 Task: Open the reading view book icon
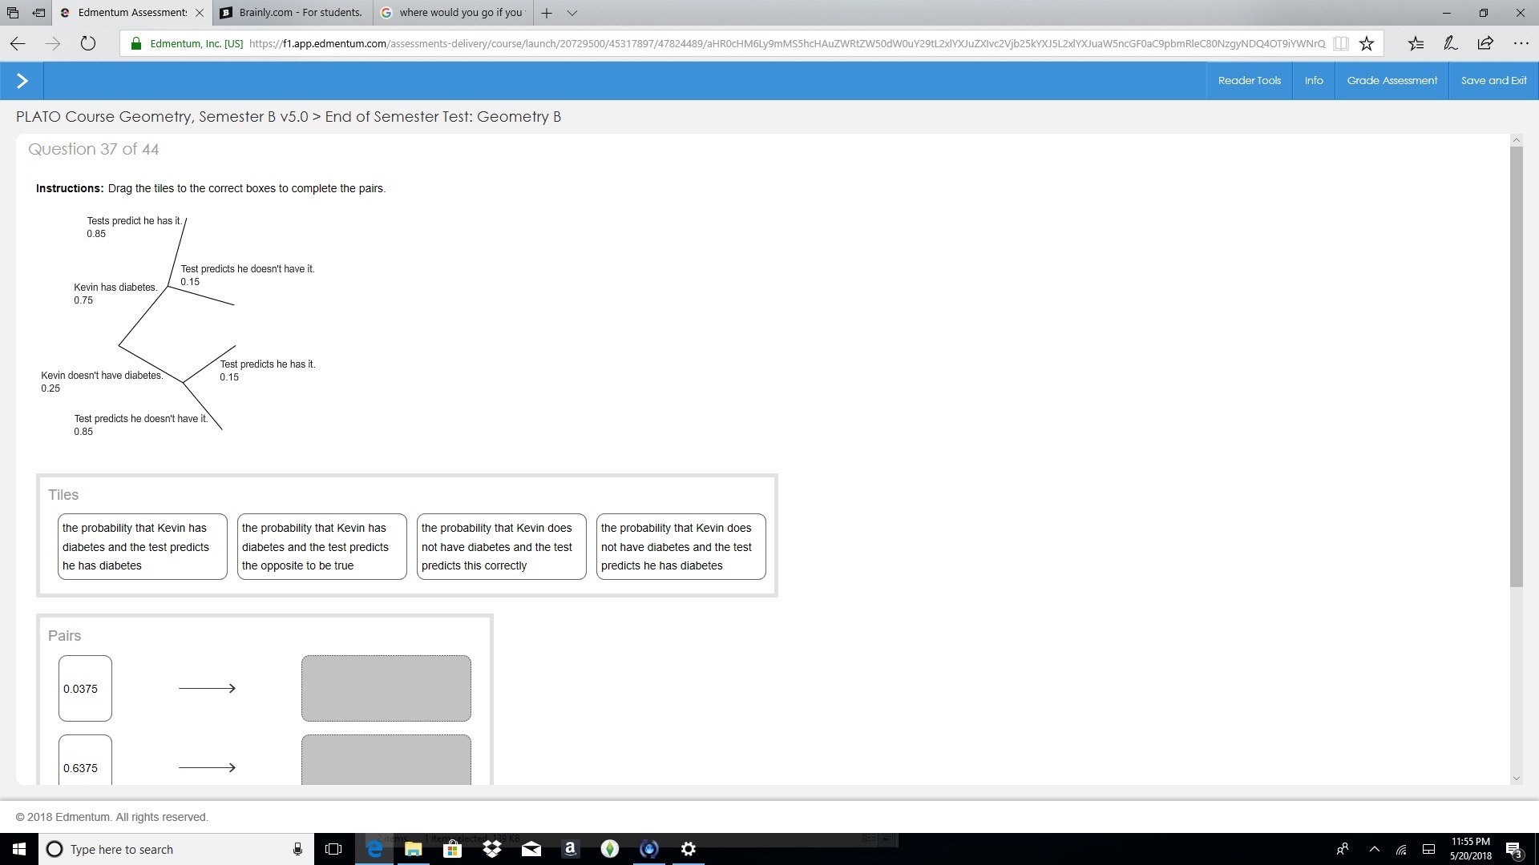(x=1340, y=44)
